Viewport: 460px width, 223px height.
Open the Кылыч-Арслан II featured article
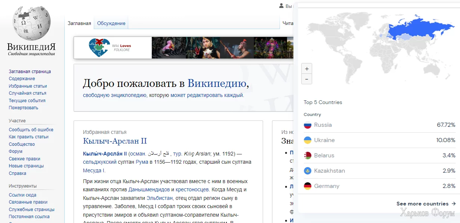115,141
